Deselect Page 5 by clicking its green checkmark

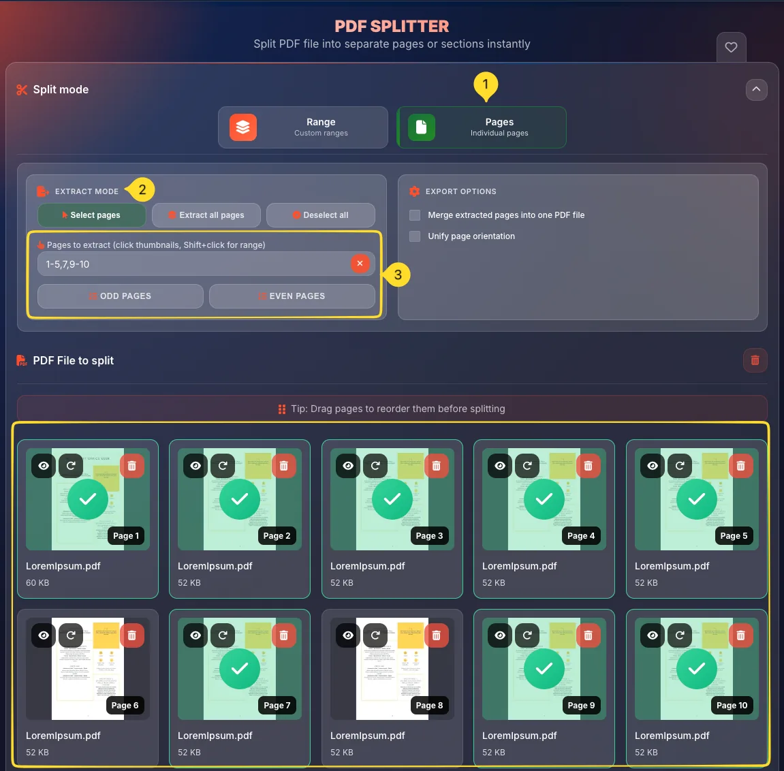(696, 499)
